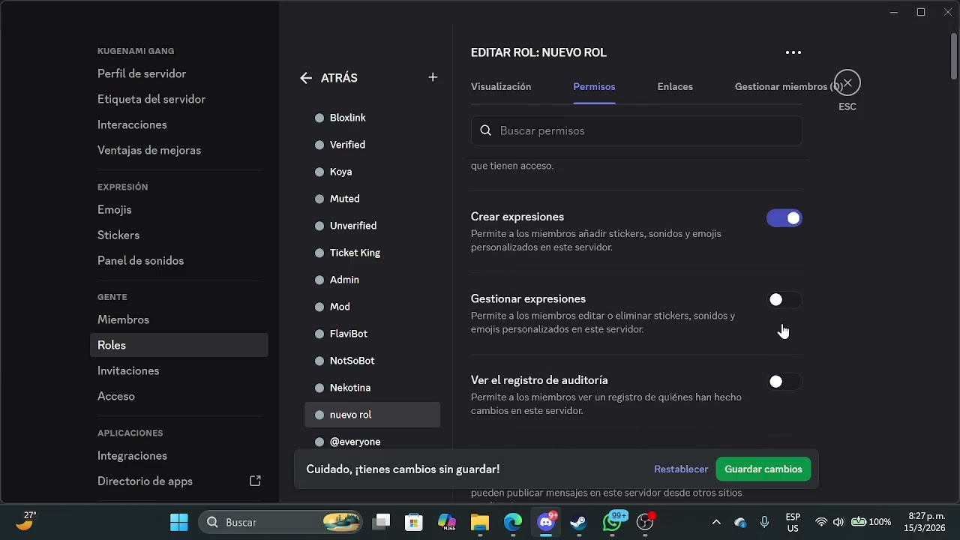Click the Windows taskbar Buscar search box
The image size is (960, 540).
280,522
